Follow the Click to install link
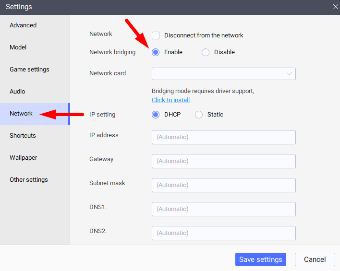 [170, 100]
